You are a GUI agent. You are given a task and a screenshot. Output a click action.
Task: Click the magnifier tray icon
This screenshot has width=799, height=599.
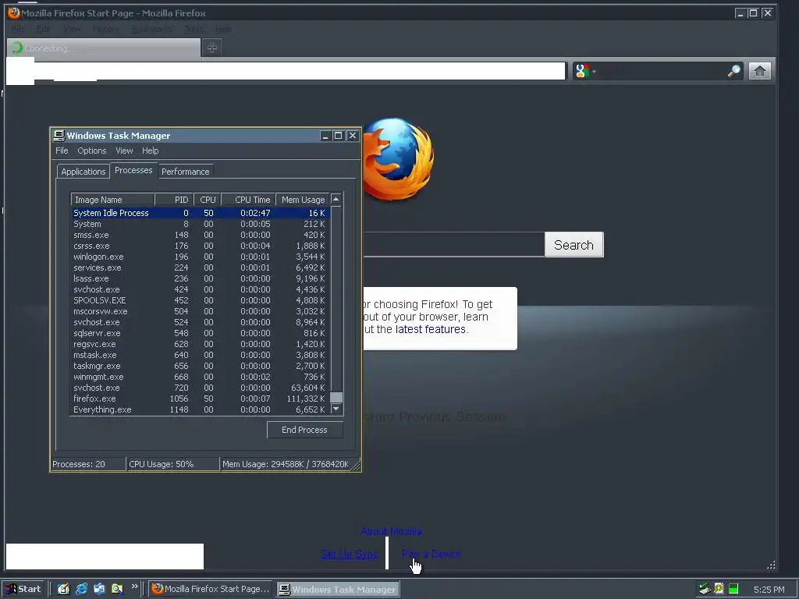(x=719, y=589)
